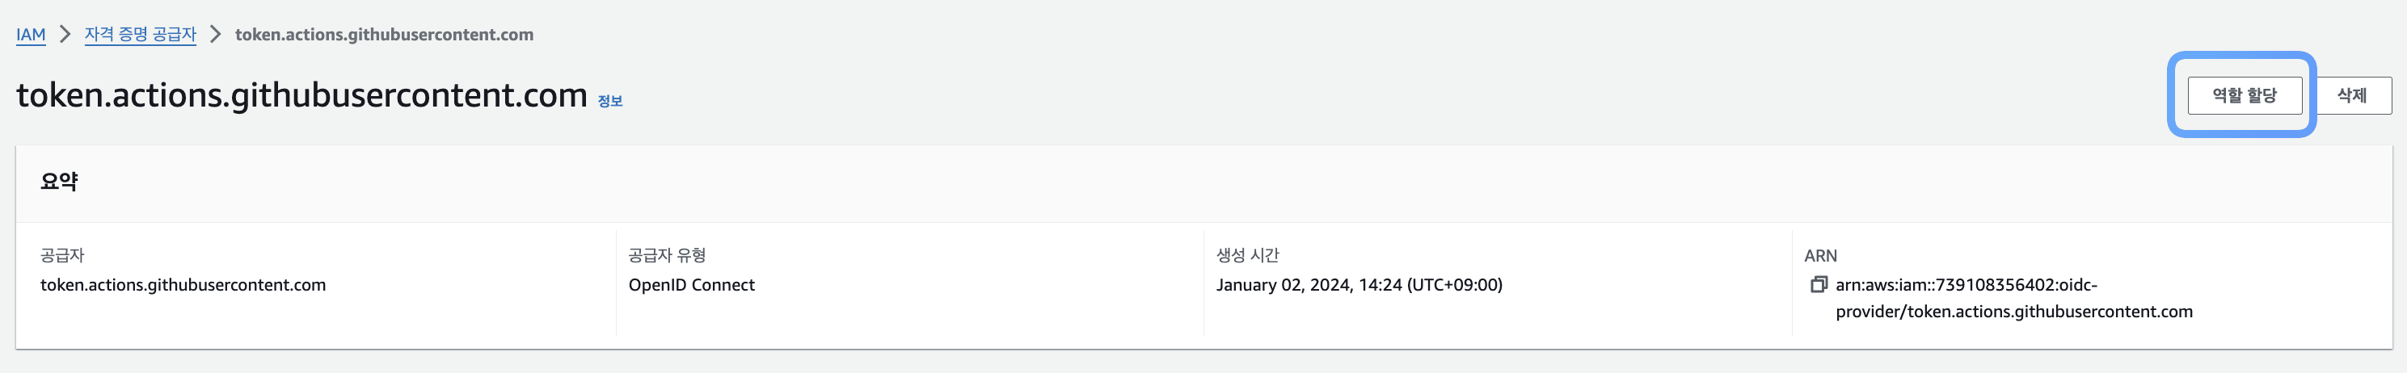Image resolution: width=2407 pixels, height=373 pixels.
Task: Select the token.actions.githubusercontent.com breadcrumb item
Action: [x=384, y=35]
